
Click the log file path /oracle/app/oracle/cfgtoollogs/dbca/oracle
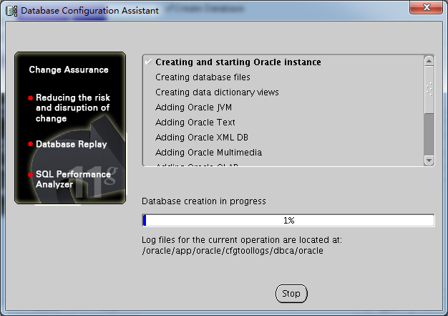coord(233,251)
